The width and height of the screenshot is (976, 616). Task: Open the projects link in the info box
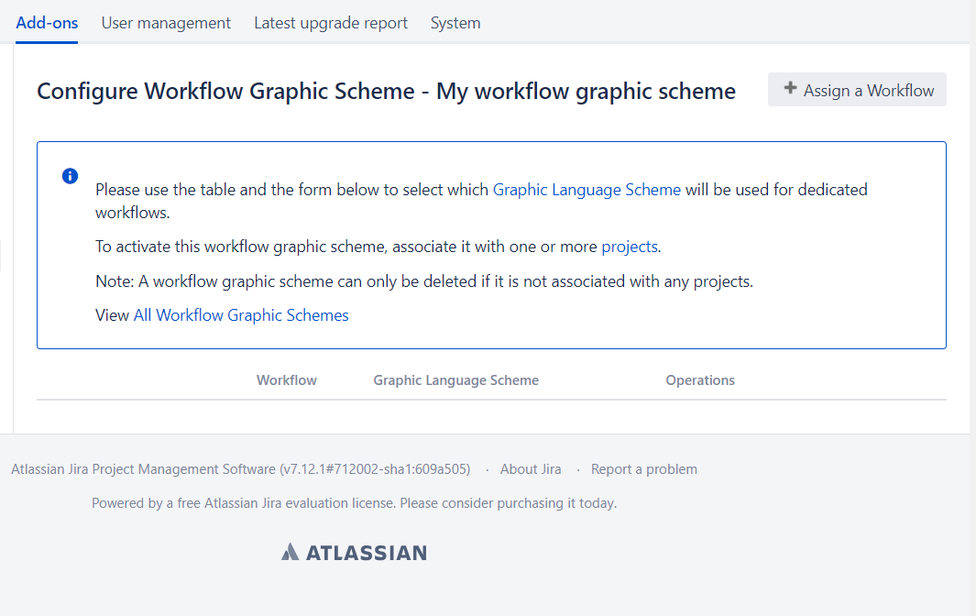tap(629, 247)
